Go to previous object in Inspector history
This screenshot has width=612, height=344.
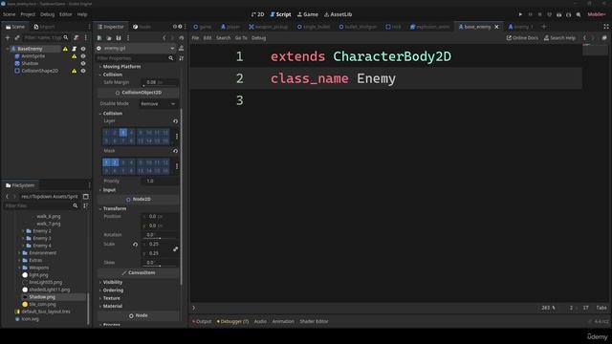tap(164, 38)
